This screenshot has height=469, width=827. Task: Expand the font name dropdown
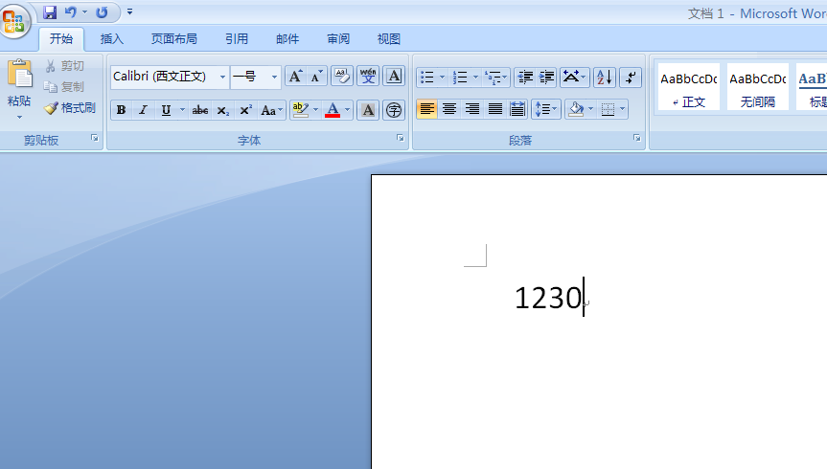[x=222, y=77]
